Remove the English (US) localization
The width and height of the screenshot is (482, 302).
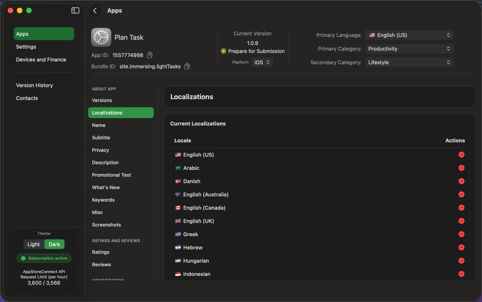(461, 155)
